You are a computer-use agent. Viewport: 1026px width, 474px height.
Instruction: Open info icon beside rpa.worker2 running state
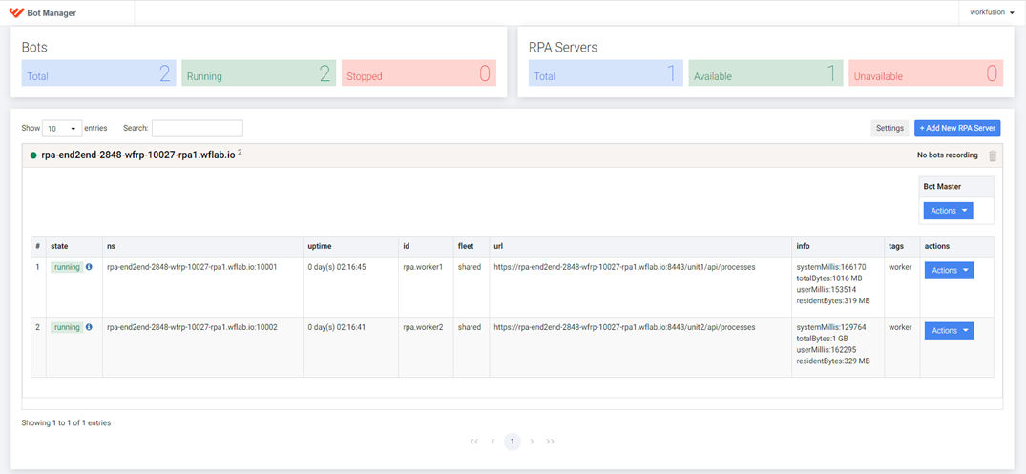coord(89,327)
